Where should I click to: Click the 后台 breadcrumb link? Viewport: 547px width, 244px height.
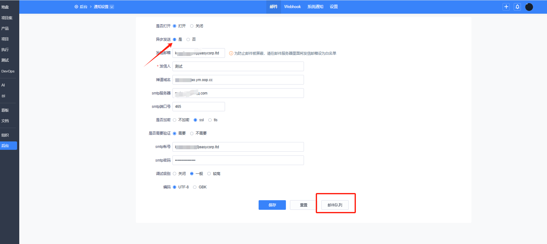click(84, 7)
